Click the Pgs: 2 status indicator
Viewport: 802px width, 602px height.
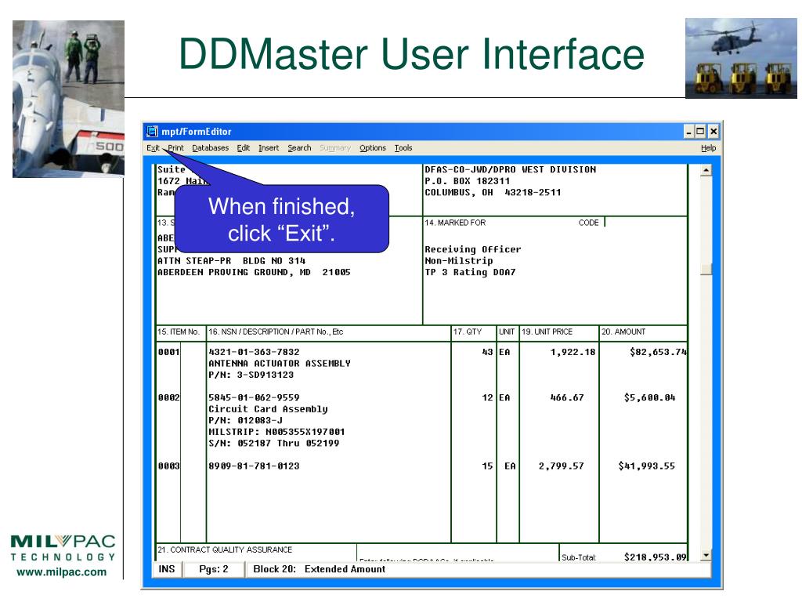click(214, 569)
